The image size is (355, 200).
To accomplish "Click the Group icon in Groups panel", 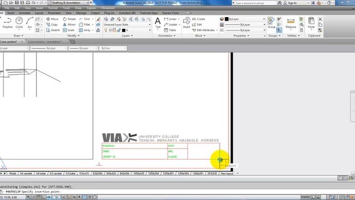I will pos(271,23).
